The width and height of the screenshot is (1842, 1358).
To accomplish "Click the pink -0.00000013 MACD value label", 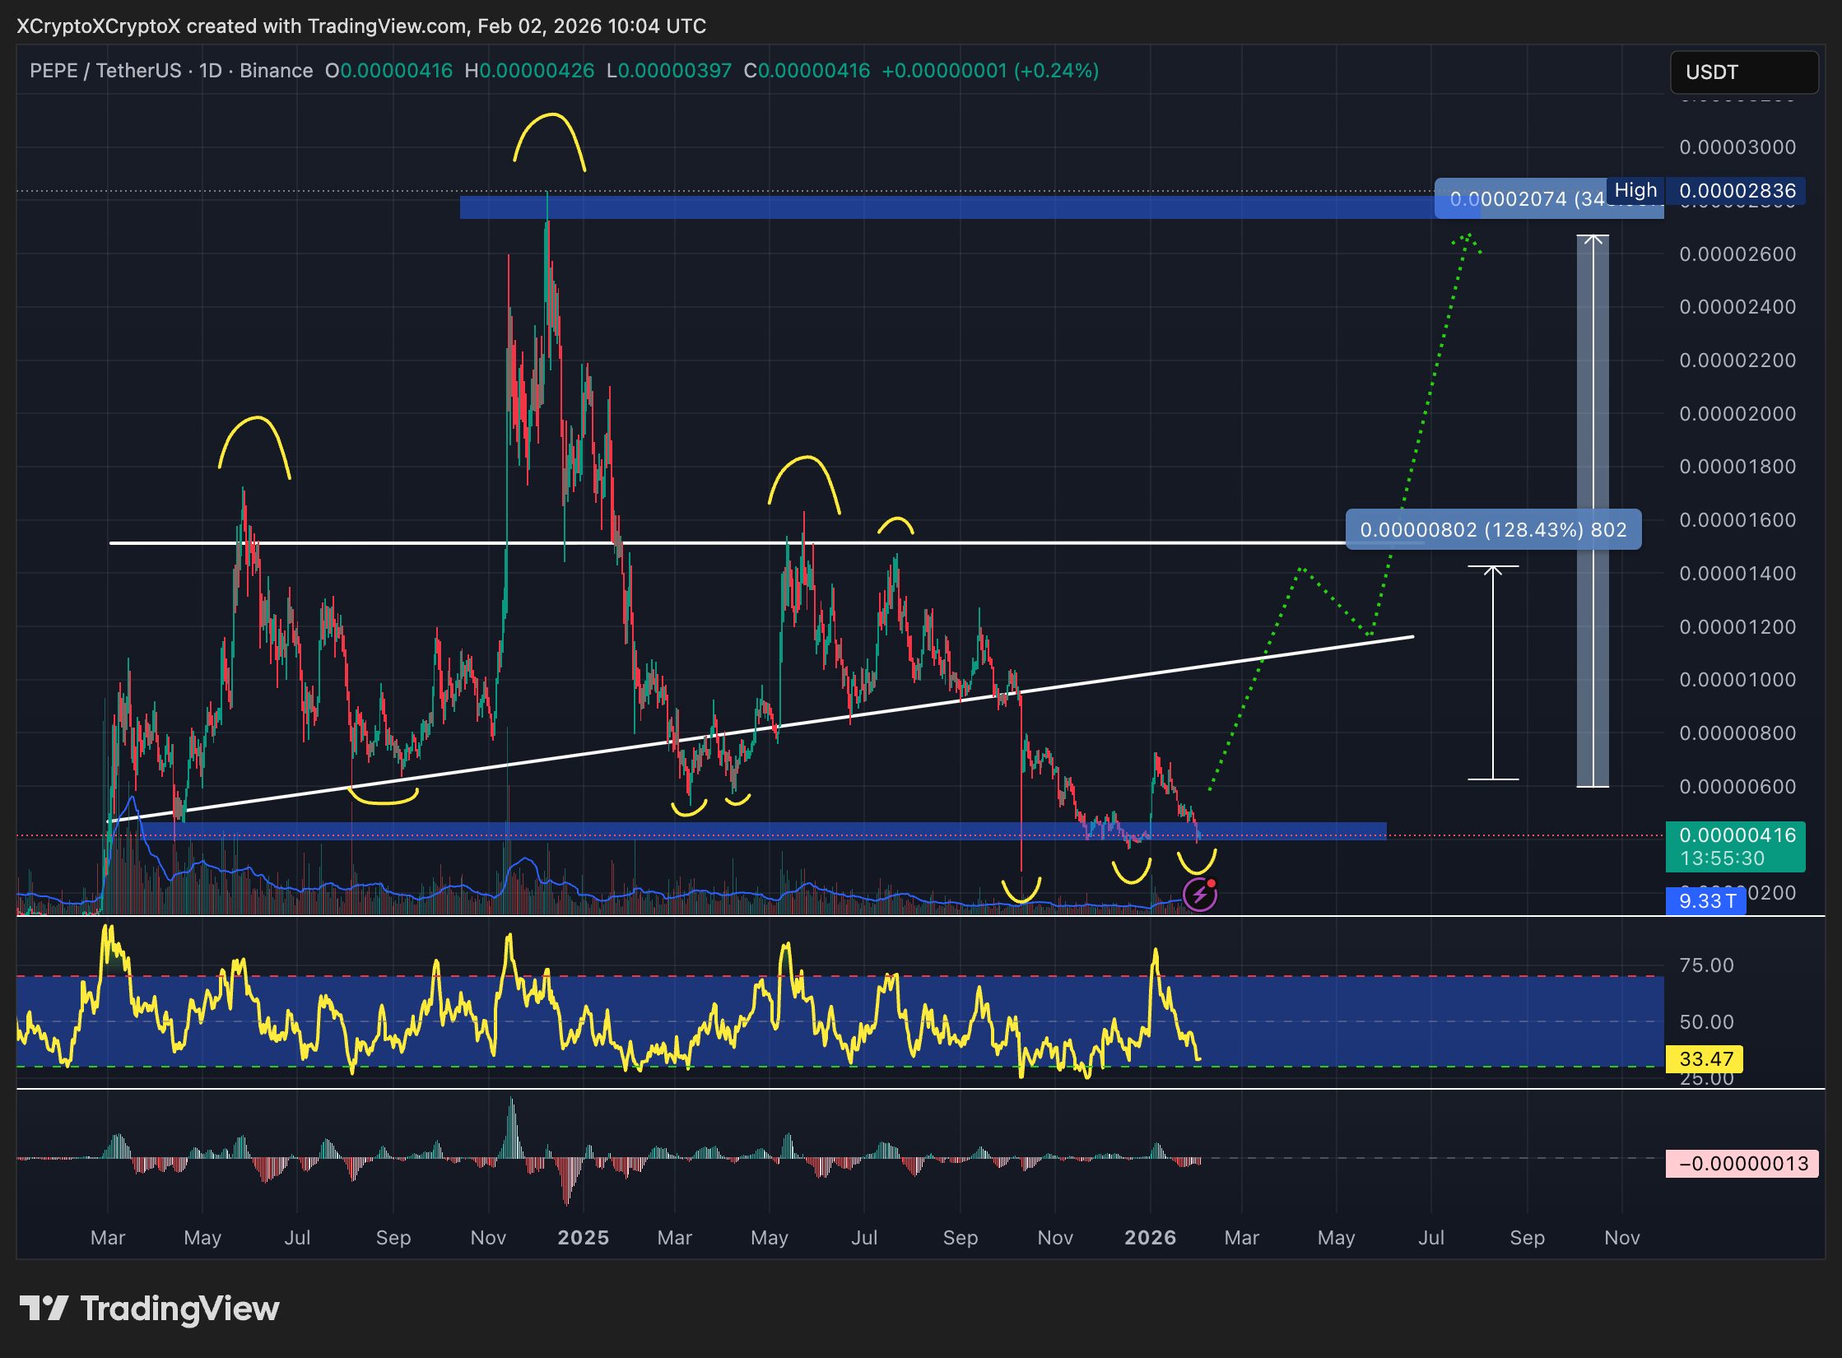I will pyautogui.click(x=1742, y=1164).
